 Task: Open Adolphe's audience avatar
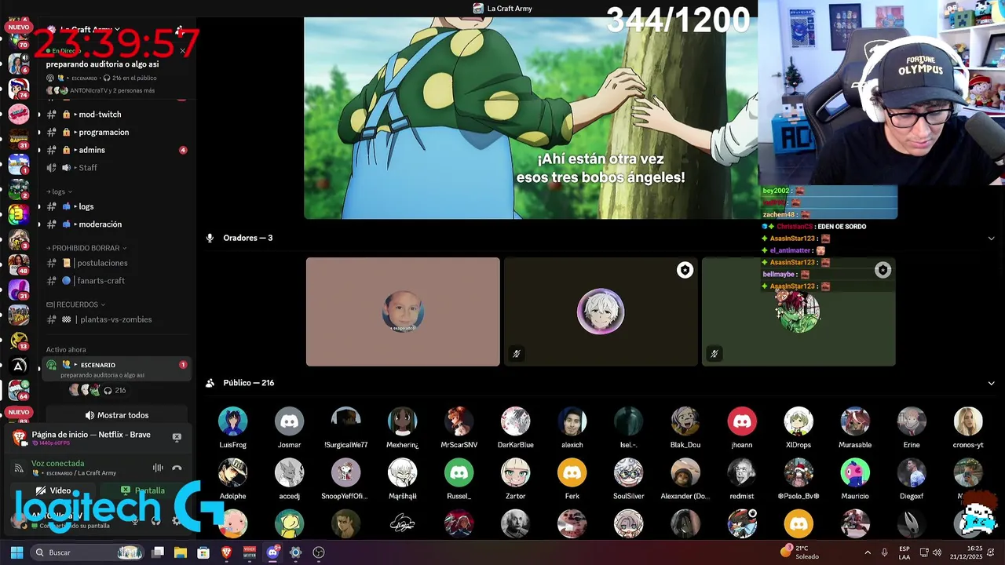click(x=232, y=472)
